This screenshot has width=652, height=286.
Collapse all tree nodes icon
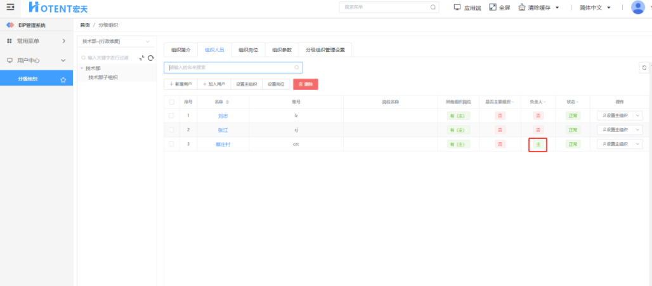[142, 58]
